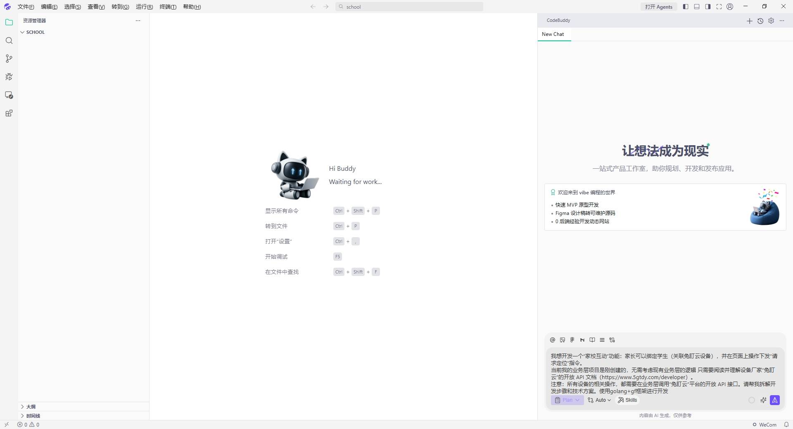Open the Search view in activity bar
Screen dimensions: 793x429
click(x=9, y=40)
